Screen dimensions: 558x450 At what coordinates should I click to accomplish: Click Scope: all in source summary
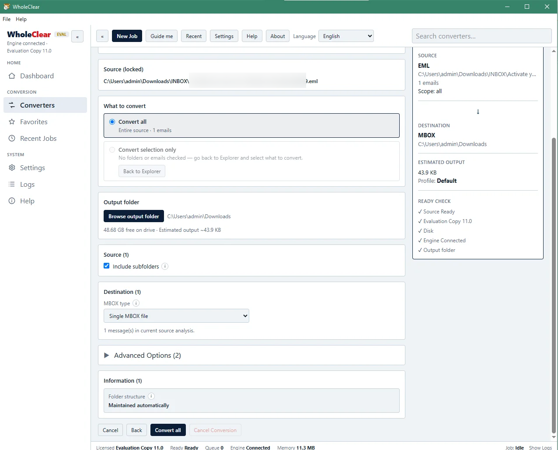(430, 91)
